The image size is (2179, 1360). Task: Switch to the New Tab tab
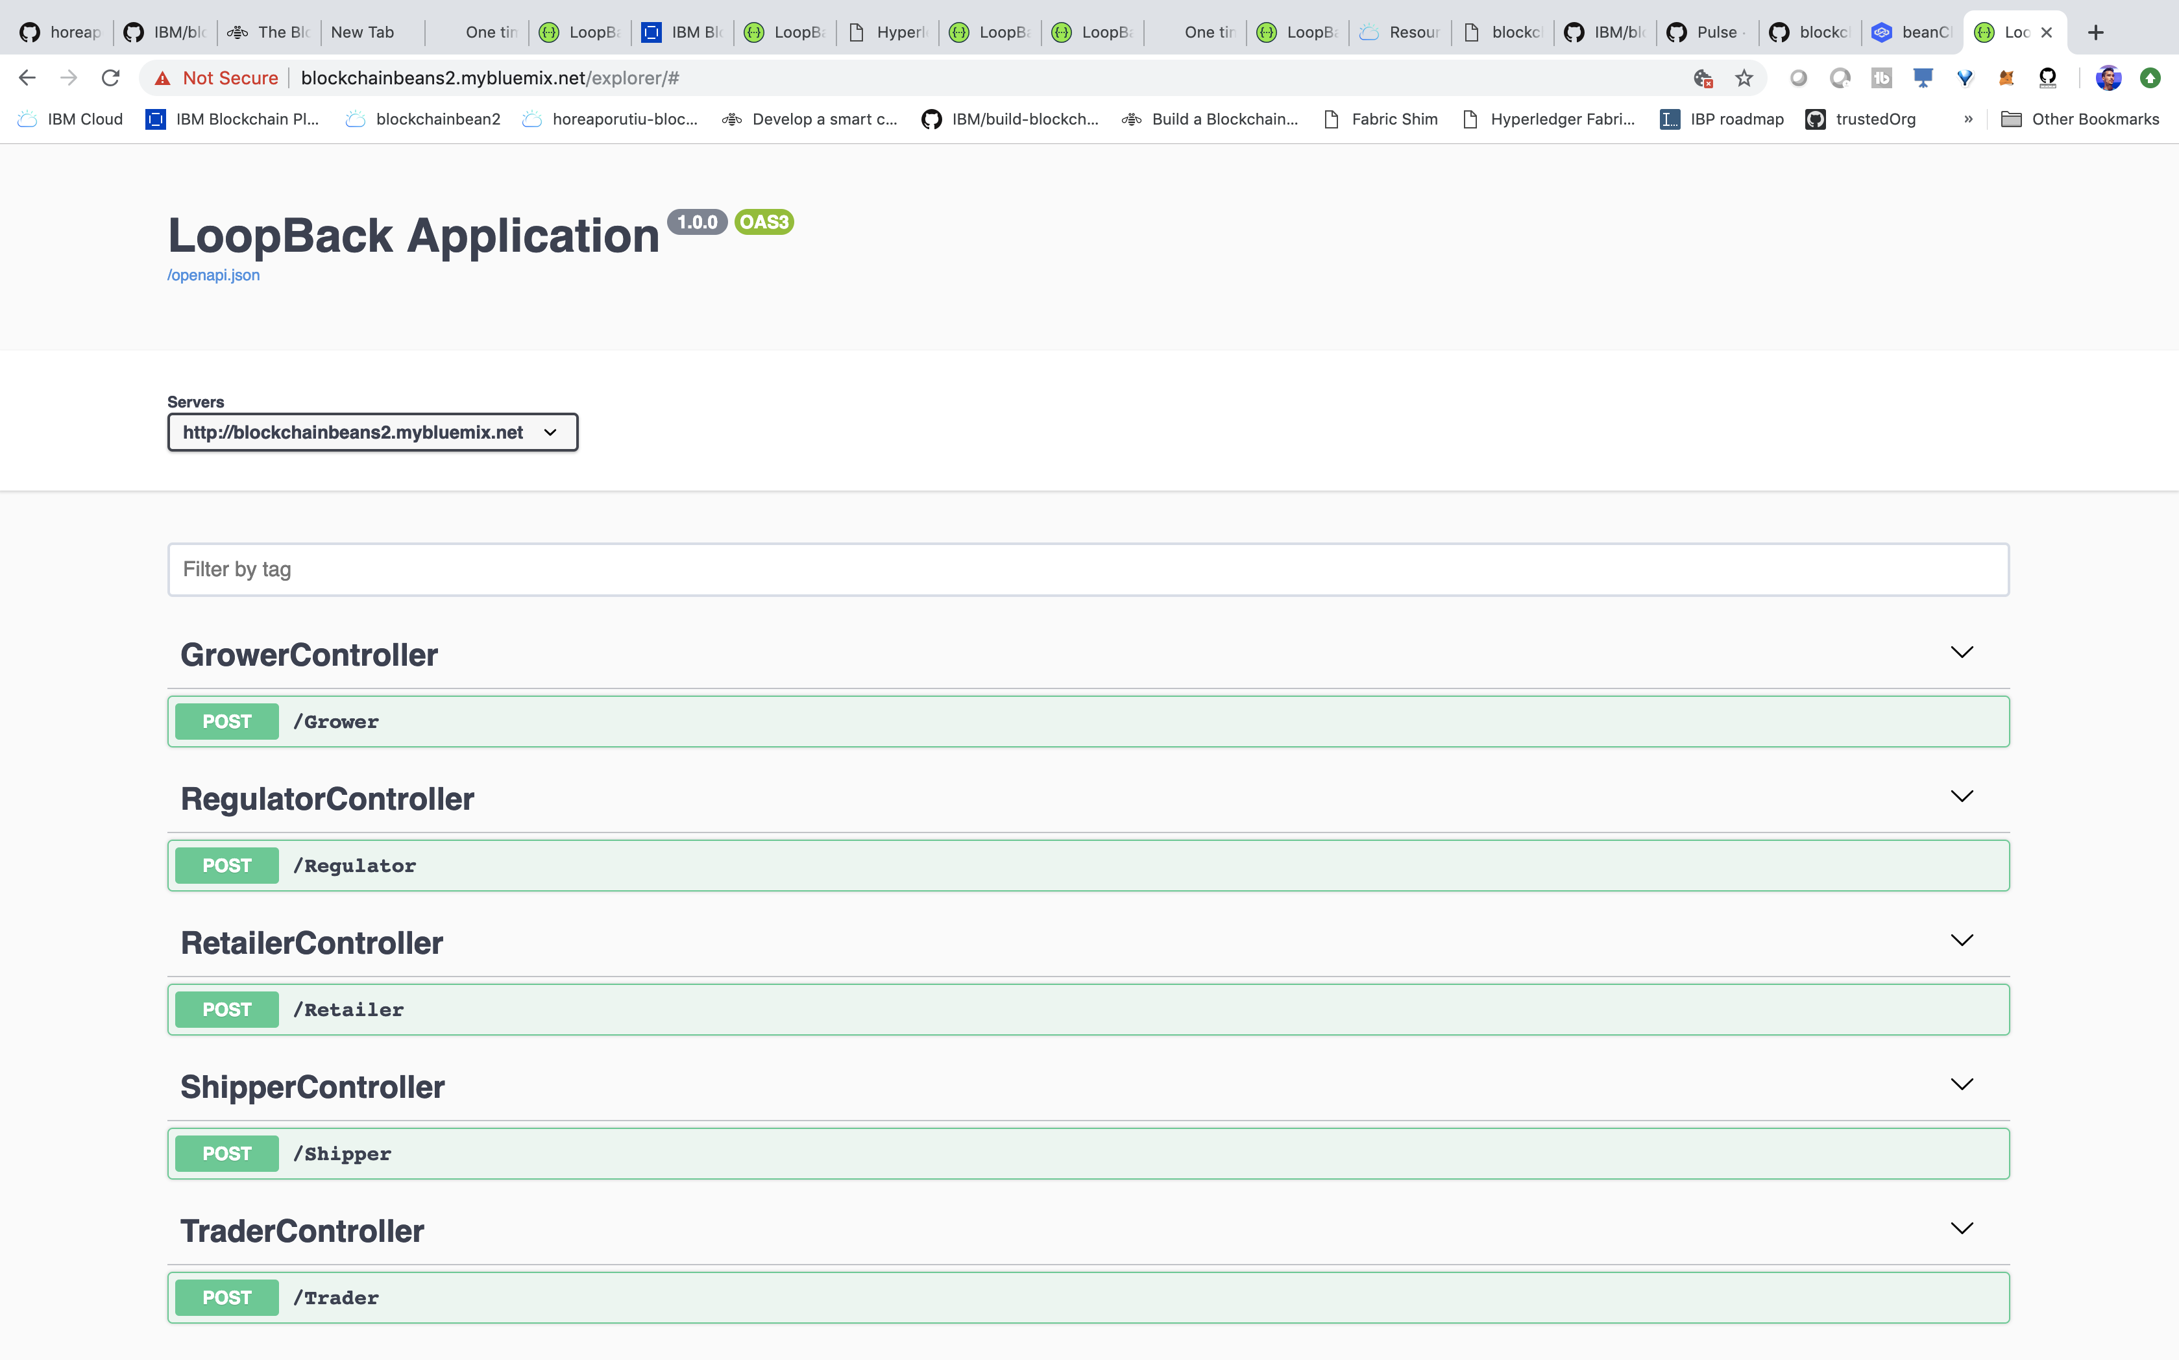pyautogui.click(x=363, y=32)
